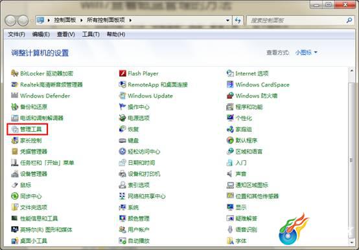The image size is (359, 250).
Task: Open the 用户帐户 link
Action: (139, 230)
